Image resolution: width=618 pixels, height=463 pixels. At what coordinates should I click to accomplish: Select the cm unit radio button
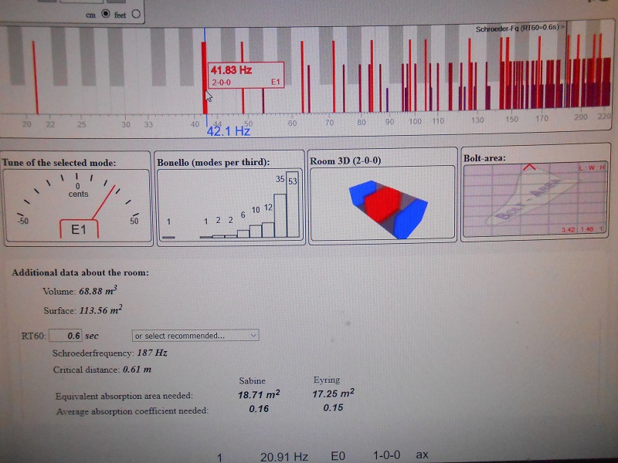[105, 14]
